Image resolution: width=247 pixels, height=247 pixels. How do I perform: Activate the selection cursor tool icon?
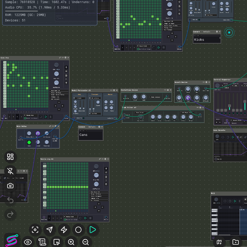click(x=56, y=242)
